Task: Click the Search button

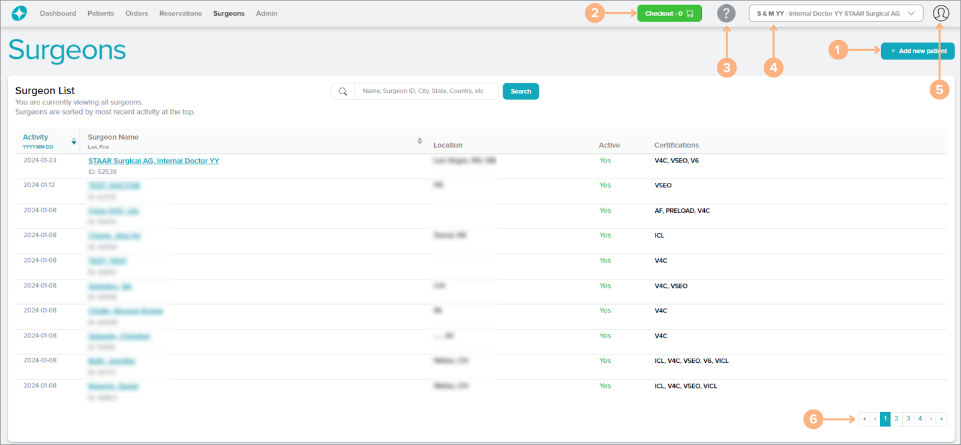Action: tap(521, 92)
